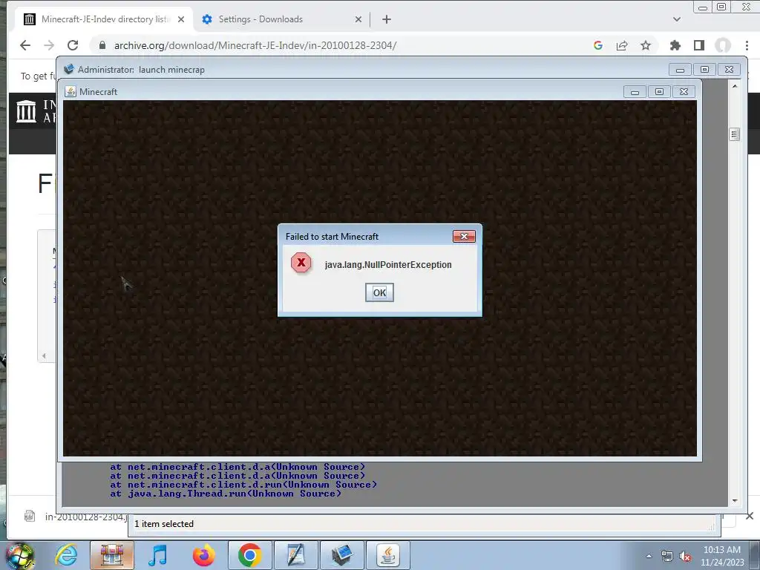The height and width of the screenshot is (570, 760).
Task: Toggle the Chrome side panel icon
Action: click(x=699, y=45)
